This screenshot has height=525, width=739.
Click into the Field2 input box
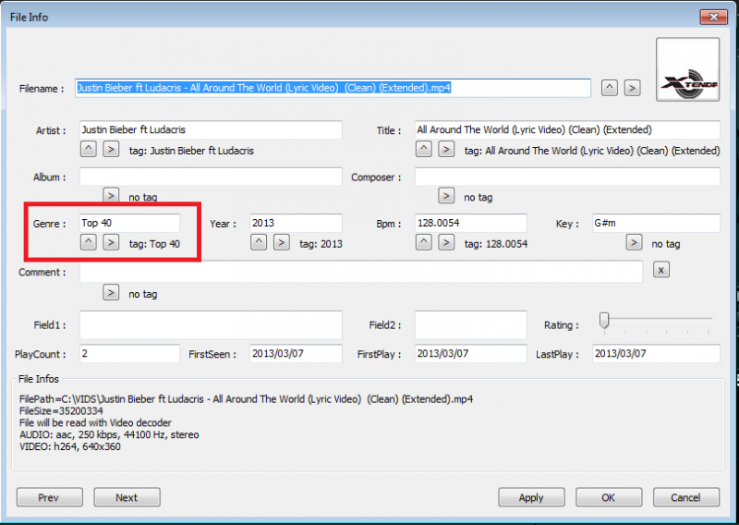[x=471, y=324]
